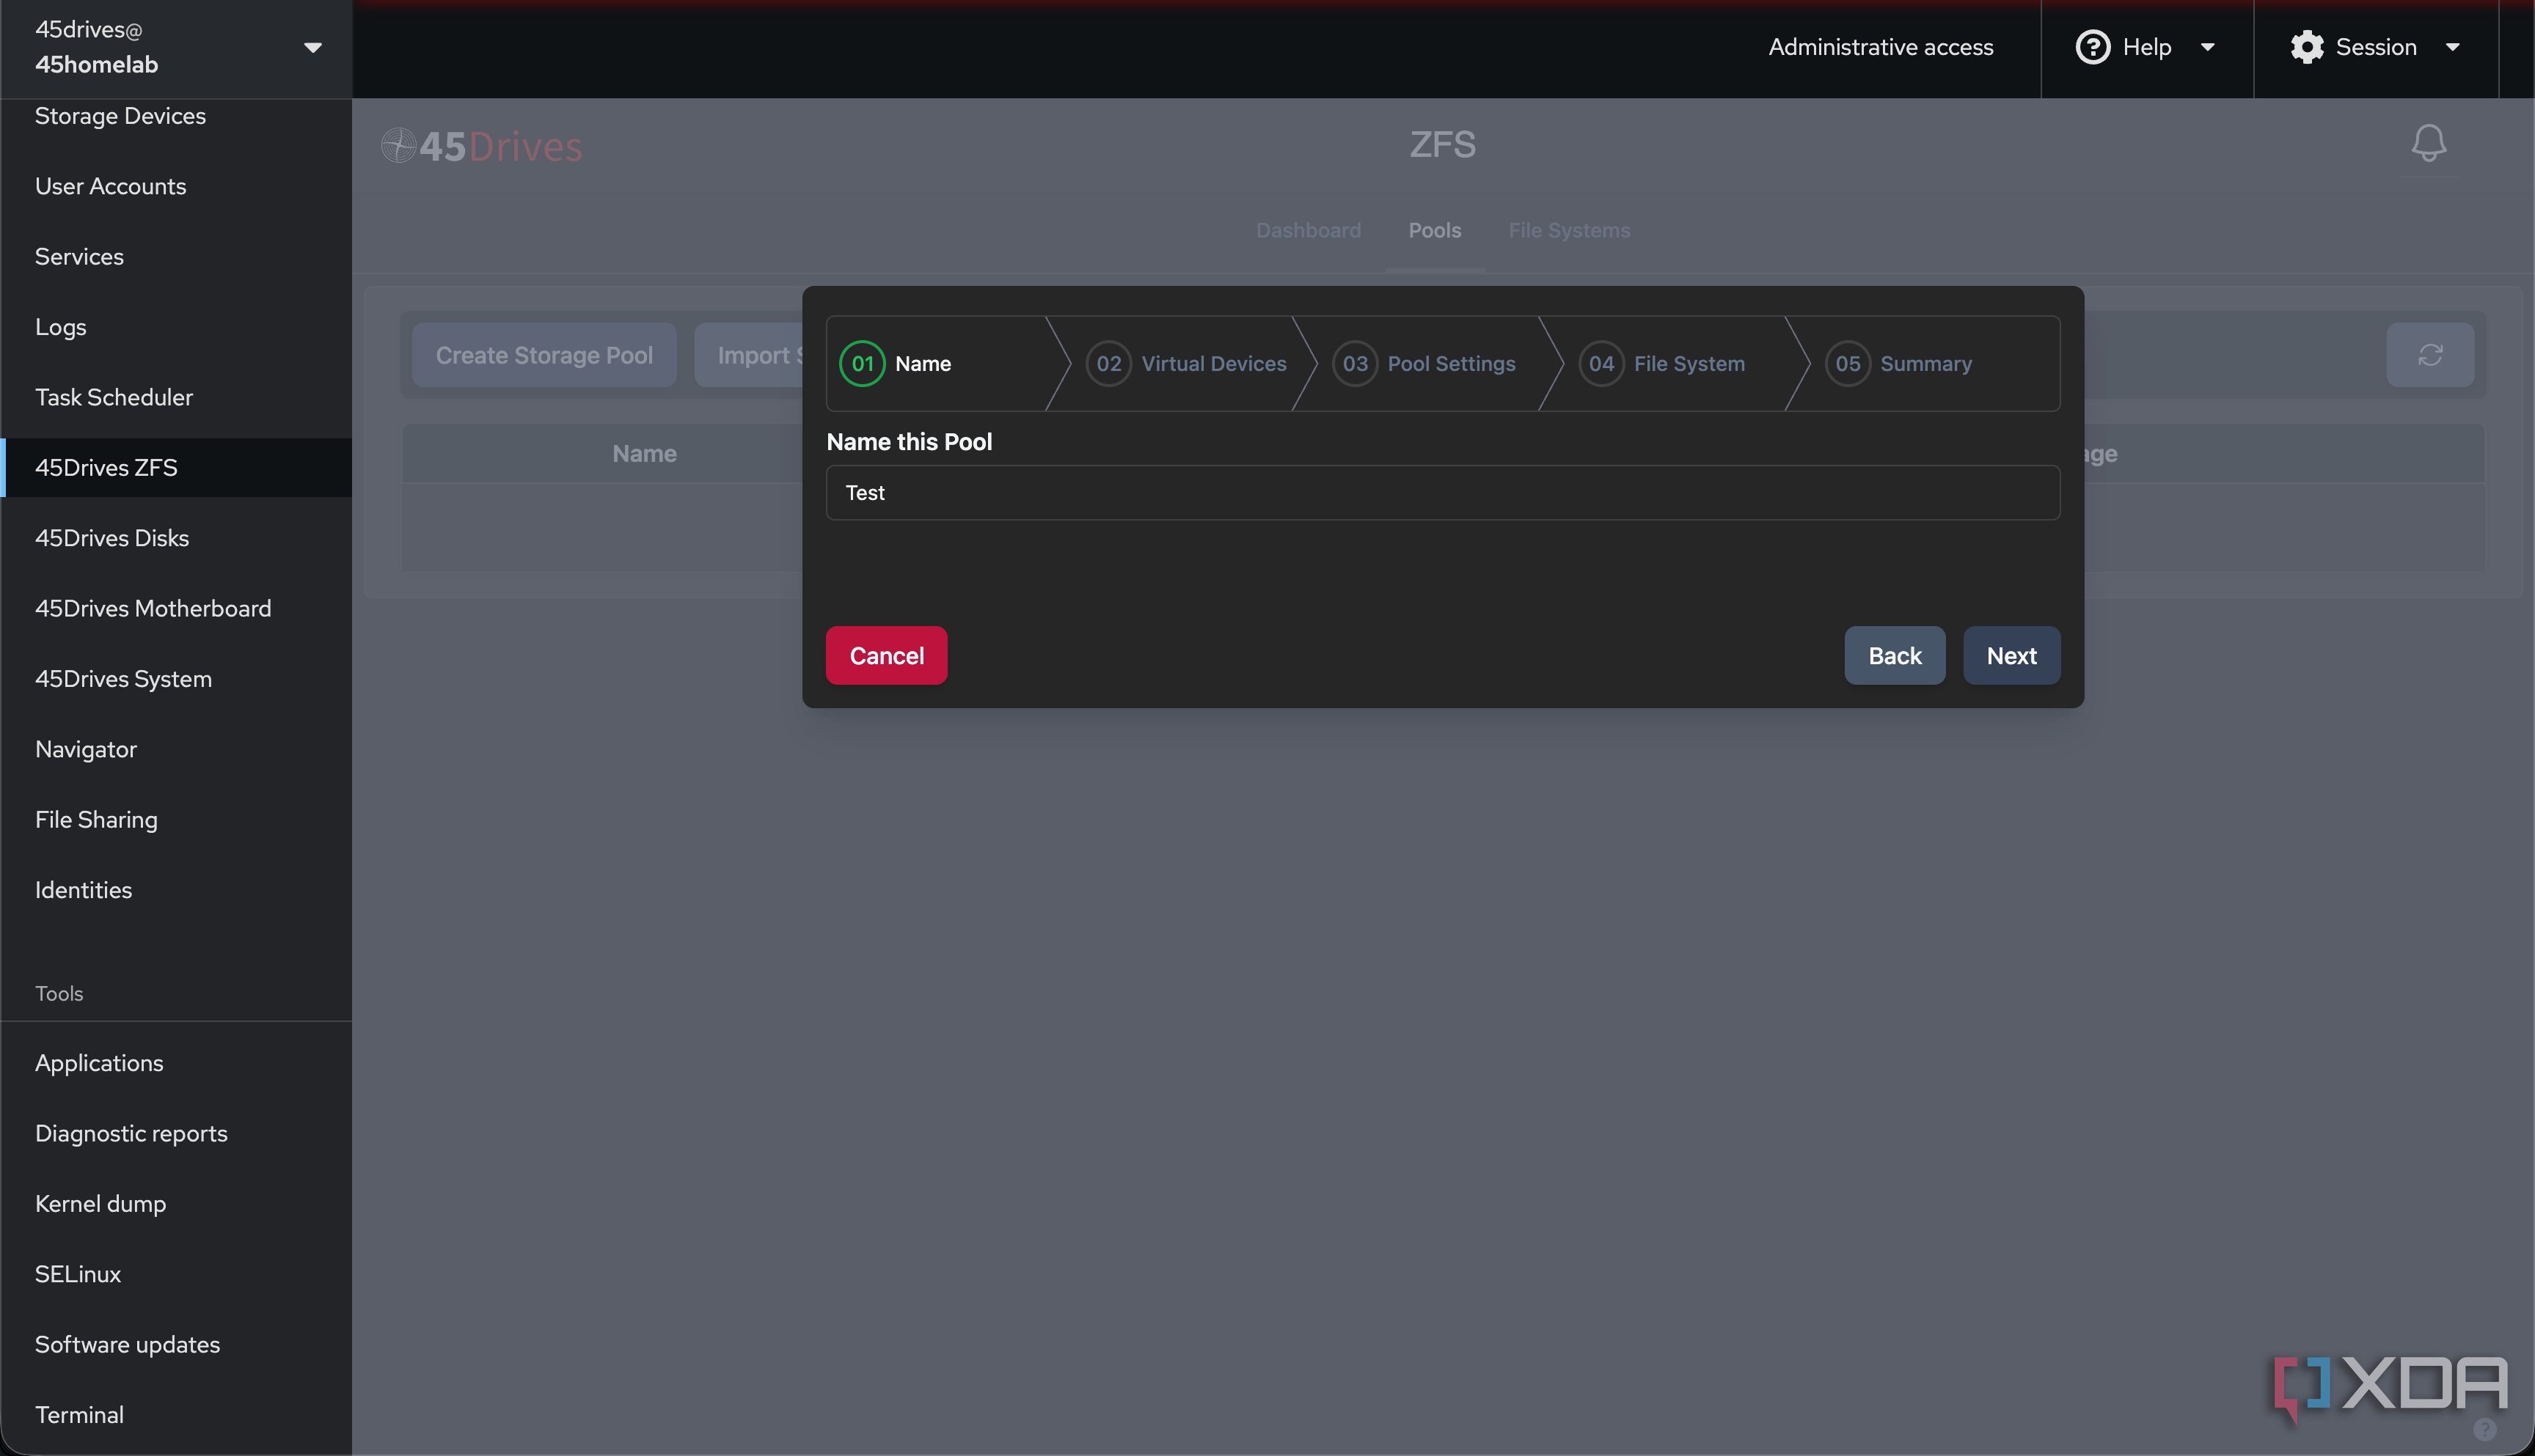Select 45Drives ZFS in the sidebar
This screenshot has width=2535, height=1456.
point(176,467)
